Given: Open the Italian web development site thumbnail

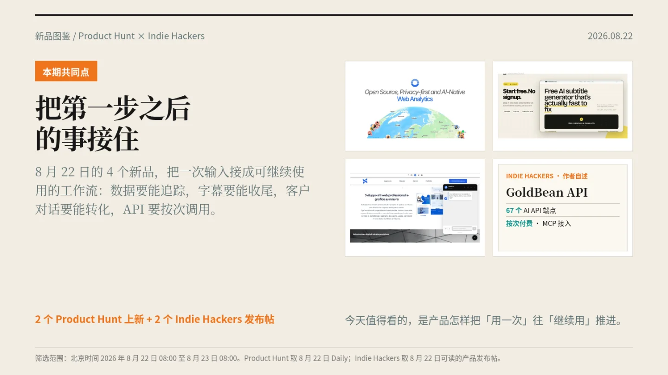Looking at the screenshot, I should tap(415, 208).
